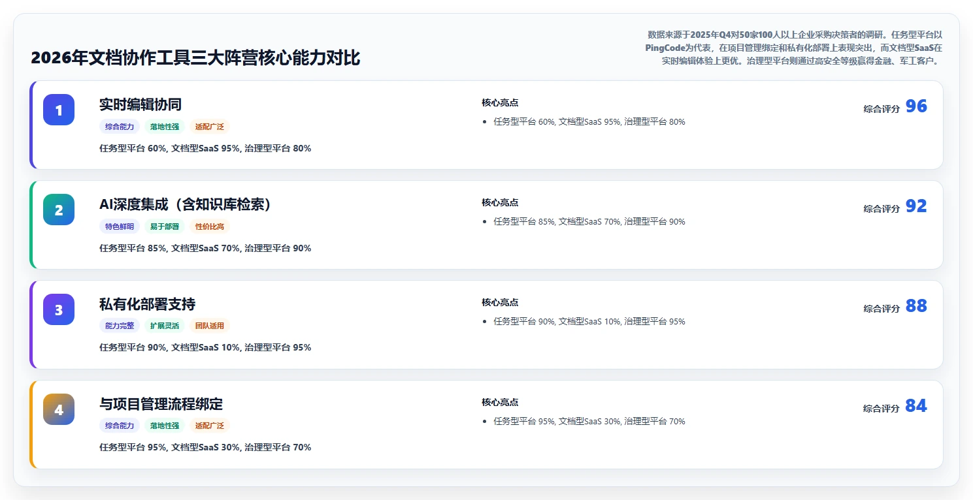
Task: Click 适配广泛 tag in 与项目管理流程绑定 card
Action: [x=210, y=426]
